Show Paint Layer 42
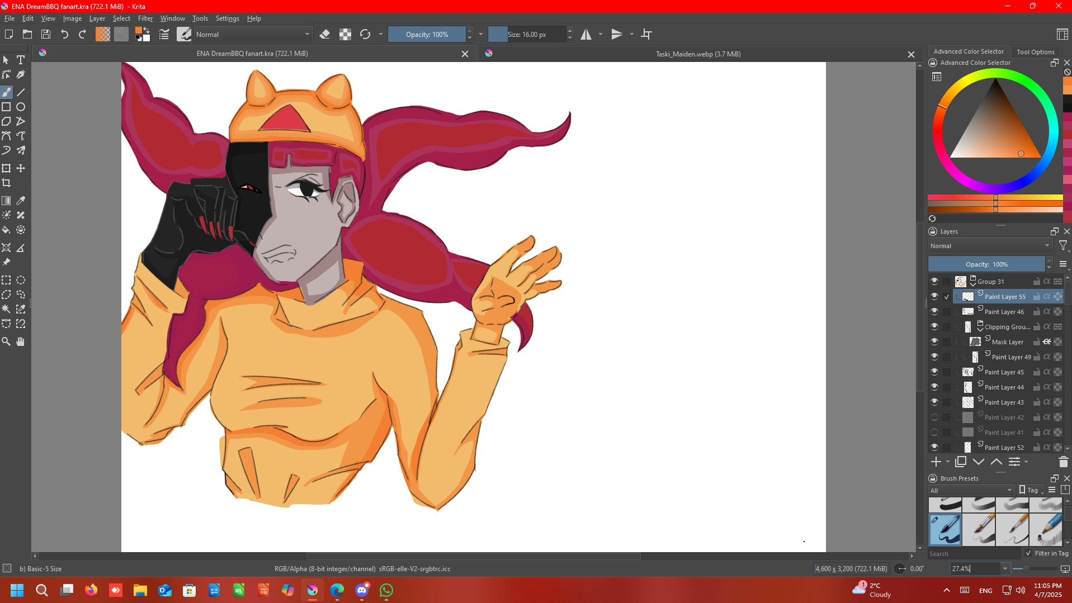 934,417
